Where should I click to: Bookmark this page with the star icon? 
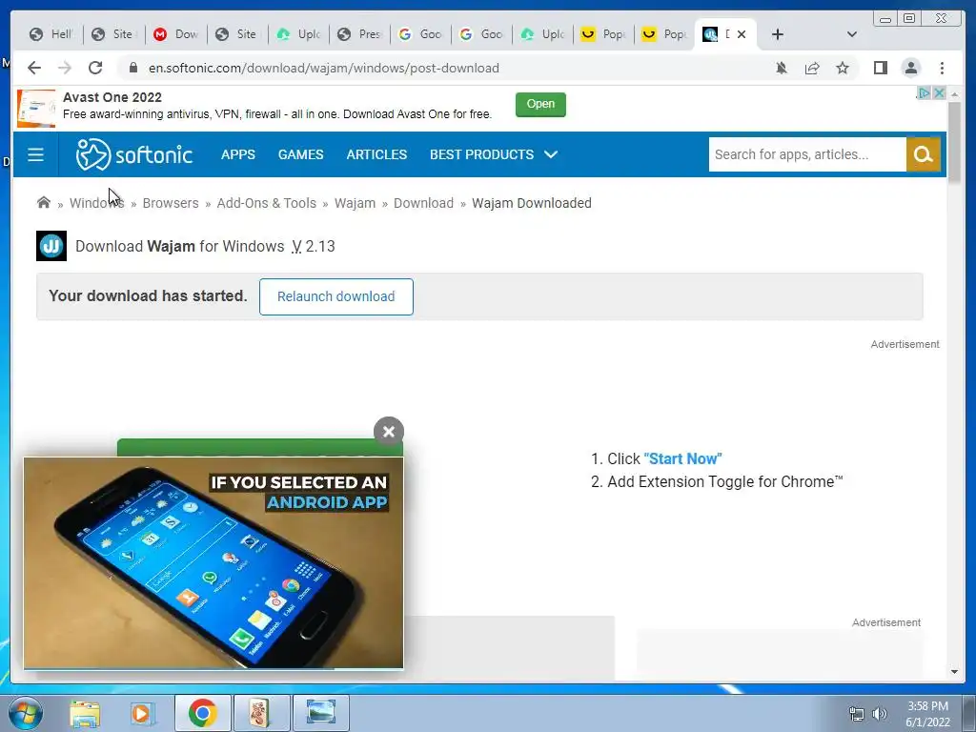coord(843,68)
